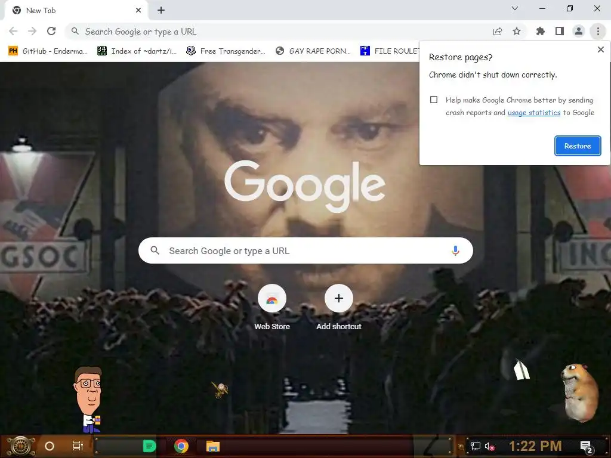Open Task View on the taskbar
The height and width of the screenshot is (458, 611).
[x=78, y=446]
